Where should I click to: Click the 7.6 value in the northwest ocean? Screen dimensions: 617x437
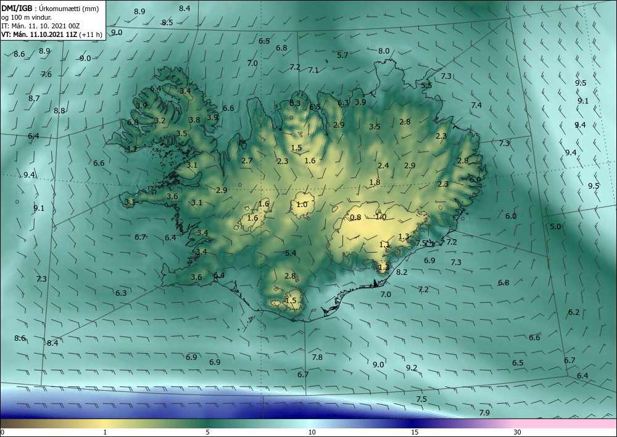point(46,75)
